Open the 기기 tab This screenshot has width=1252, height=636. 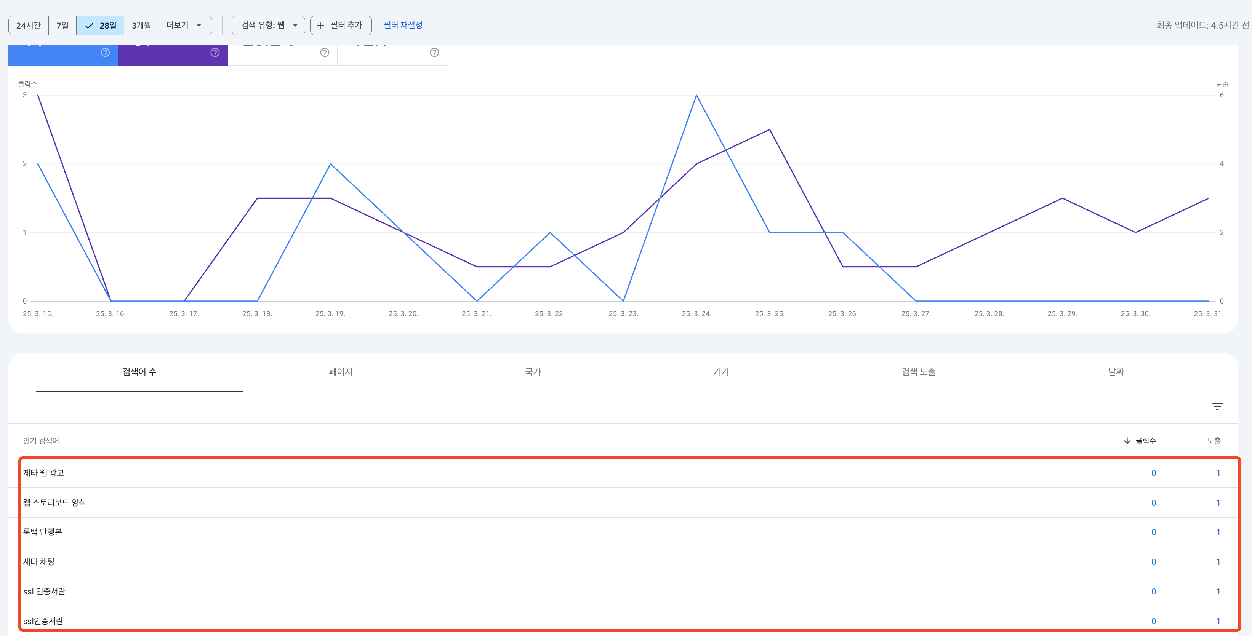pos(721,372)
